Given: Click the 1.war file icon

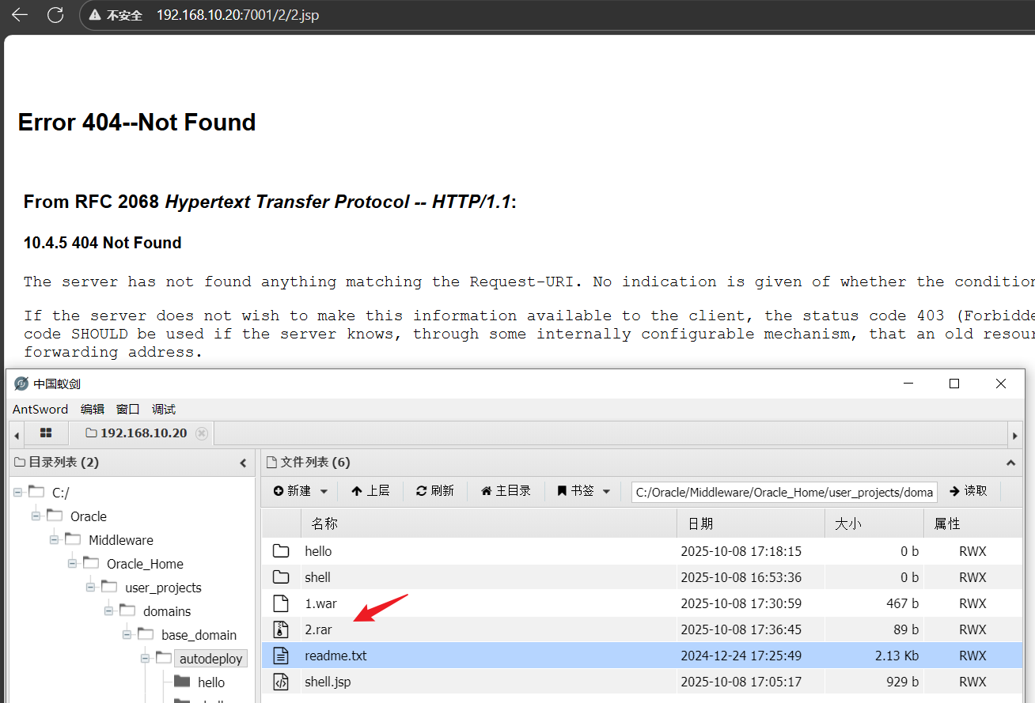Looking at the screenshot, I should pyautogui.click(x=281, y=603).
